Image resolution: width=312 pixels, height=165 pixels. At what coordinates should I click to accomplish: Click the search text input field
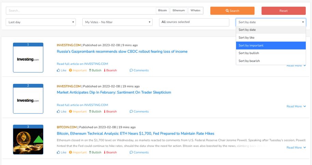(x=81, y=11)
